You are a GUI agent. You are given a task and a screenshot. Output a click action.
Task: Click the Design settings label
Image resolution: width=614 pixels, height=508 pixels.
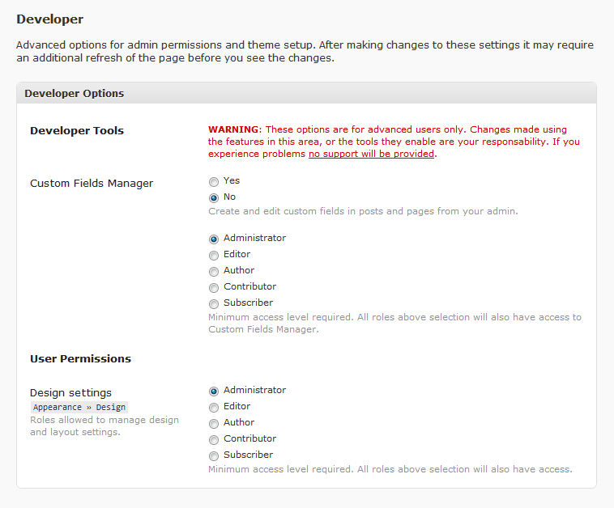[x=71, y=393]
